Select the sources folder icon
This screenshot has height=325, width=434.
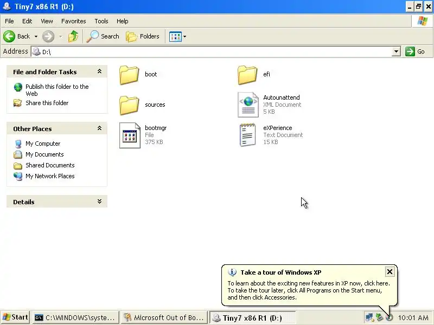click(x=129, y=105)
